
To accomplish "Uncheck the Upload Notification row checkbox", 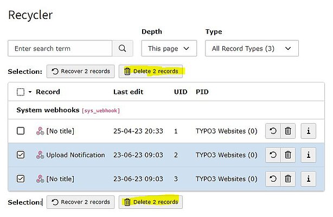I will tap(21, 155).
